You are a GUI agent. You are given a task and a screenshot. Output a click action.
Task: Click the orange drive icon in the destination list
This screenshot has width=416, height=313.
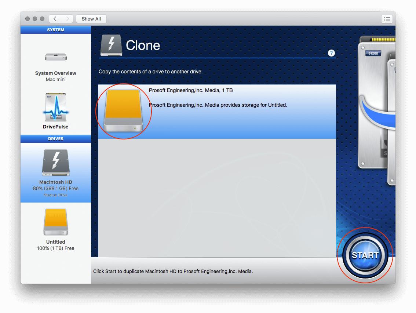(x=123, y=110)
